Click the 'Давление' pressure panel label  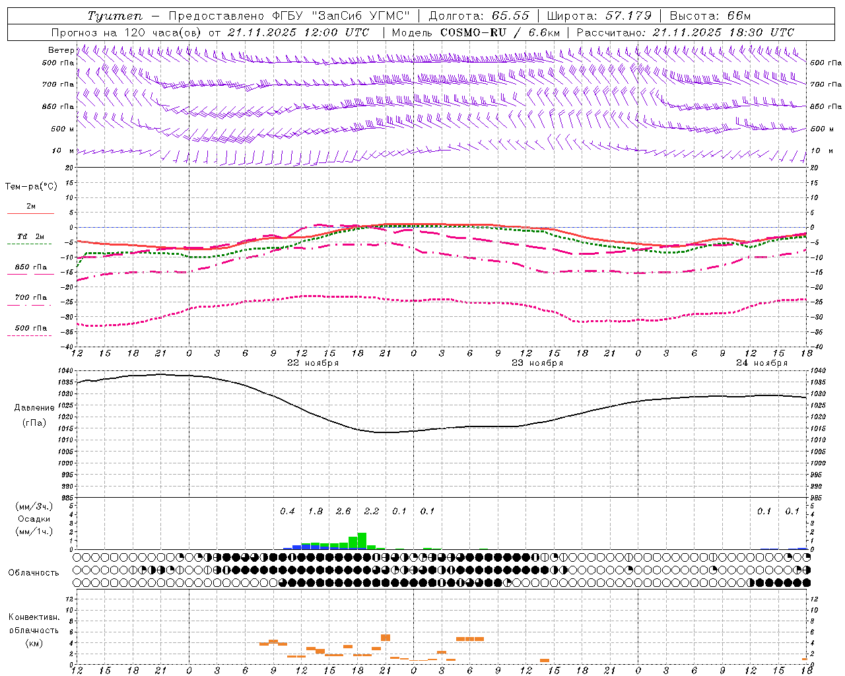click(x=34, y=408)
